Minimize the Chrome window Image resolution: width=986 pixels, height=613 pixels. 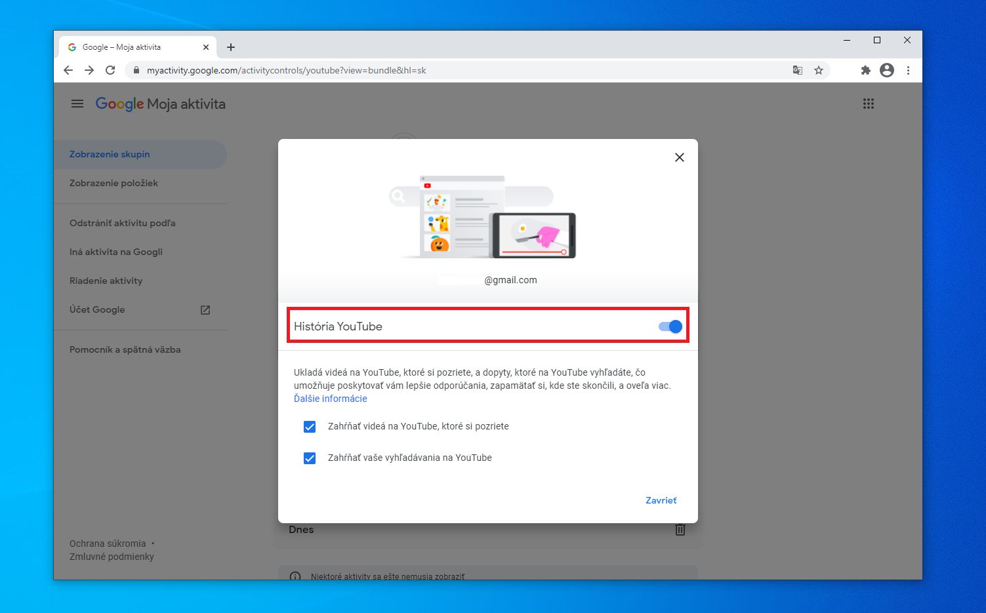pos(847,40)
